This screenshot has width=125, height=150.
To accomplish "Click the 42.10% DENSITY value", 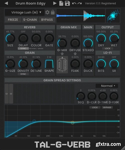I will (23, 57).
